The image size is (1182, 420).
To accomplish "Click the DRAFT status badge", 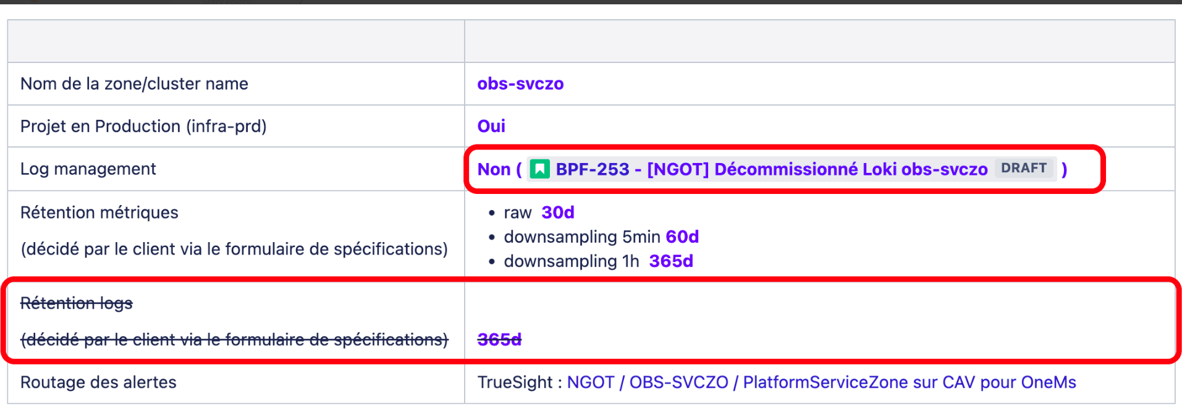I will point(1023,168).
